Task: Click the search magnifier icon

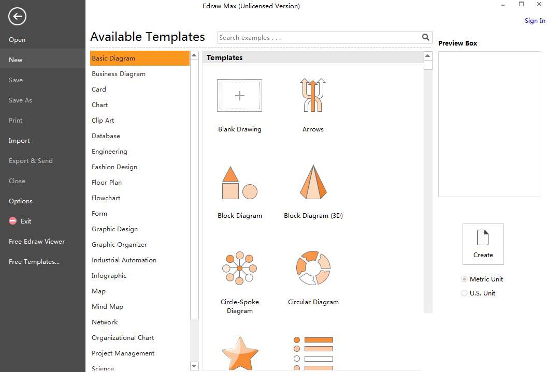Action: (426, 37)
